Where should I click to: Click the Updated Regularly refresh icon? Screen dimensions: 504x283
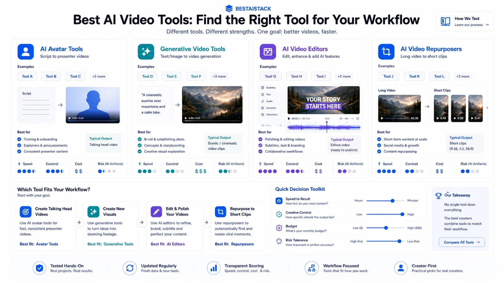coord(130,268)
